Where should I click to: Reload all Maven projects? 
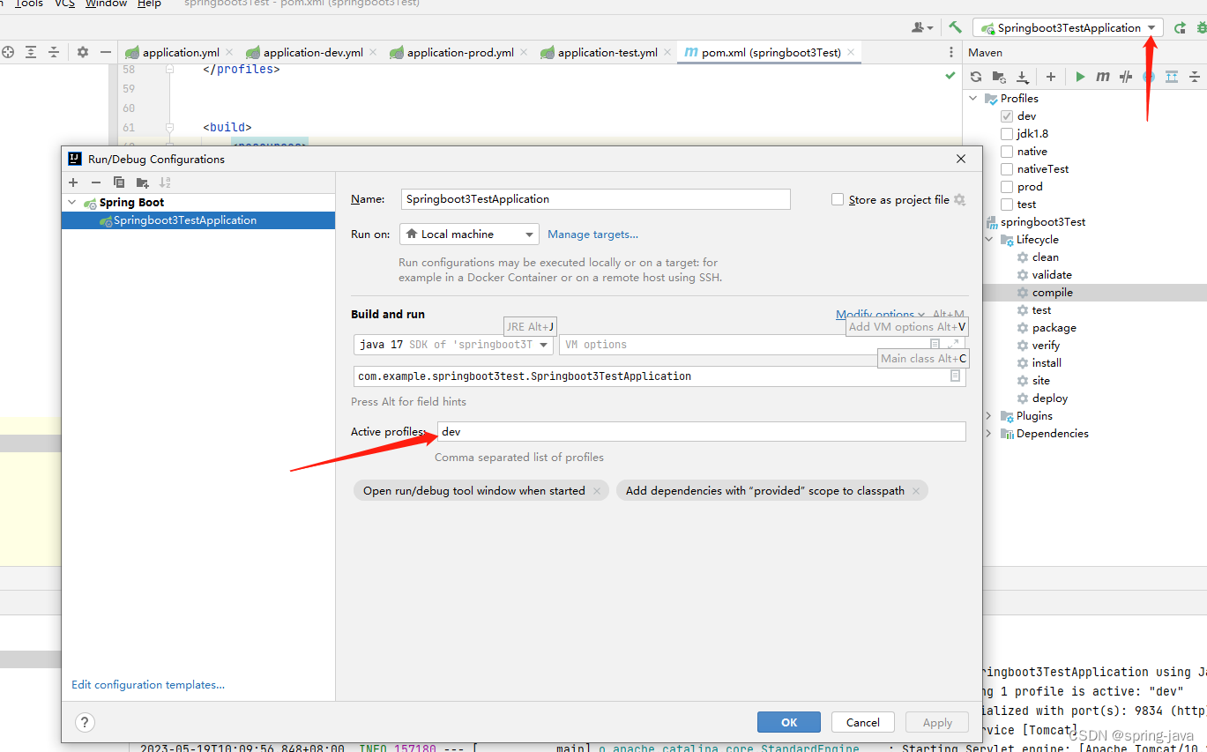976,77
